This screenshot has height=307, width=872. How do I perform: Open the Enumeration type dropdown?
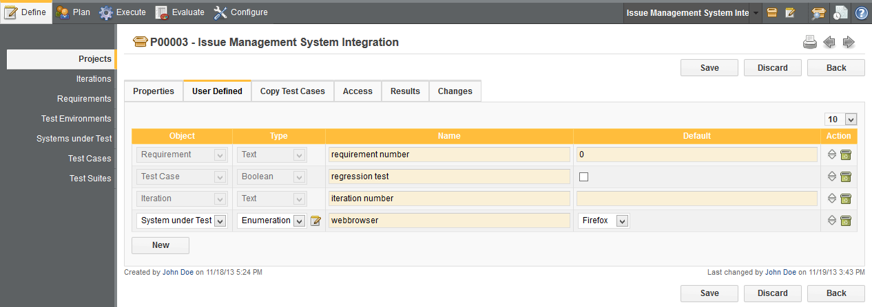[x=271, y=220]
